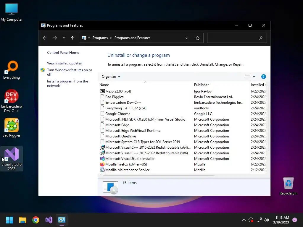Go up one level to Programs
Viewport: 303px width, 227px height.
(x=73, y=38)
